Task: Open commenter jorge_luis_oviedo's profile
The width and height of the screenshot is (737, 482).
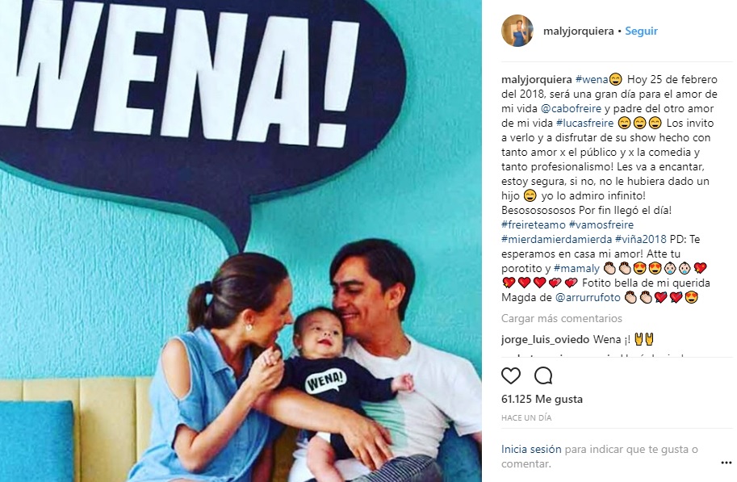Action: point(545,339)
